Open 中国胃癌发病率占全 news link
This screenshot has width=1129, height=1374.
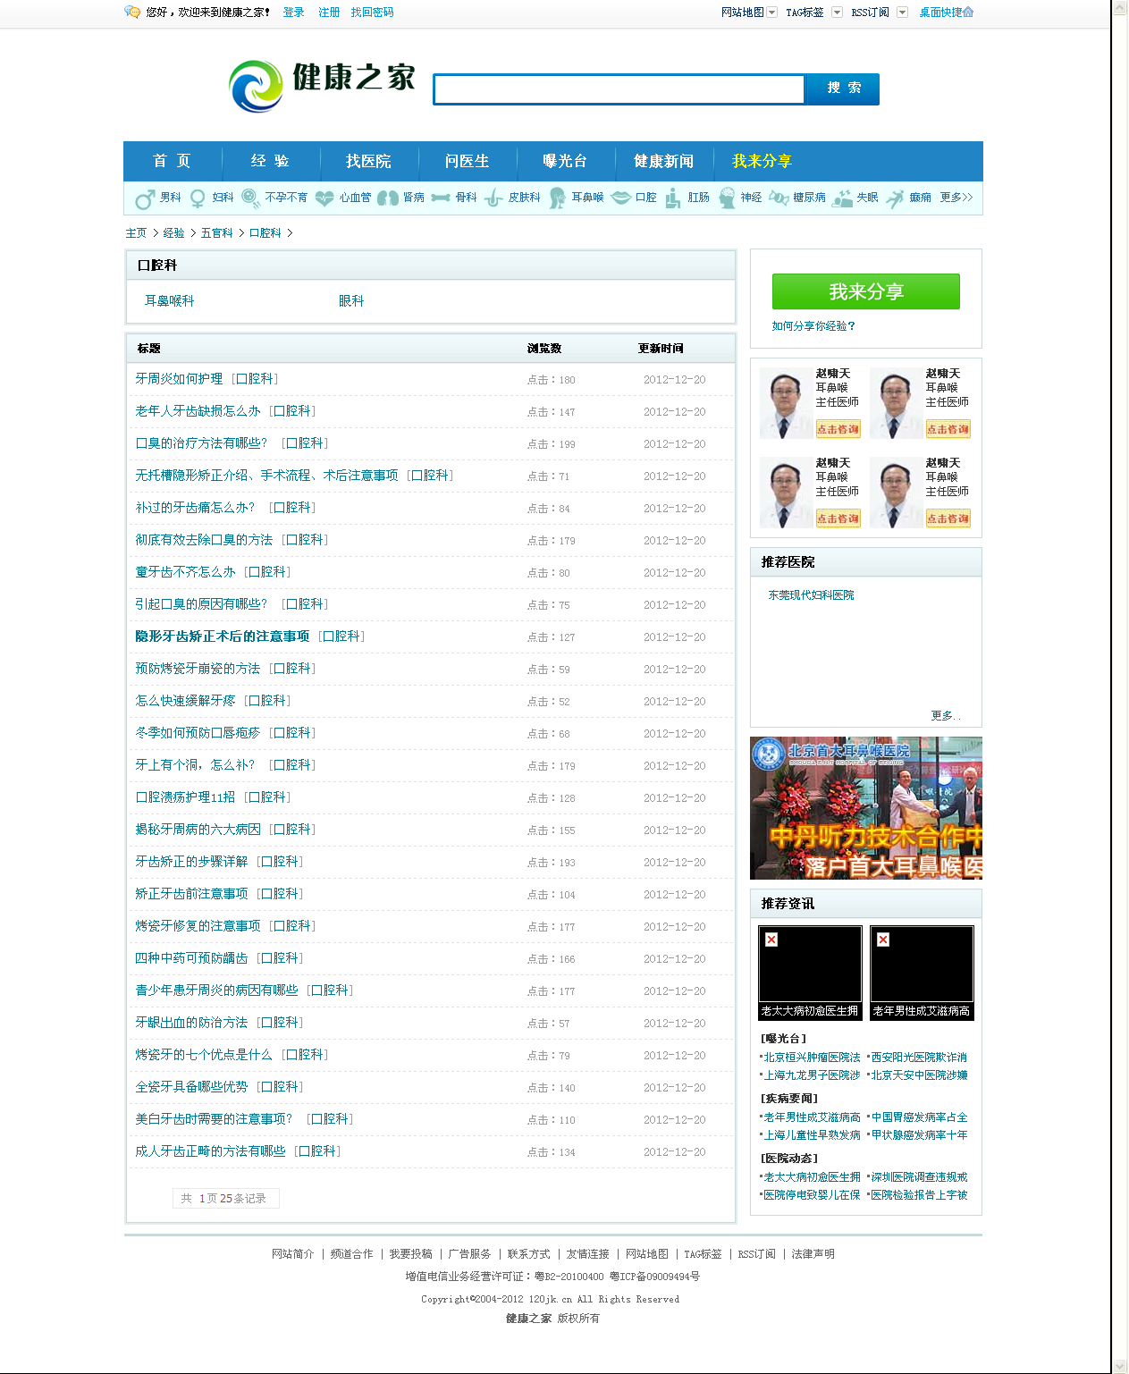click(919, 1117)
